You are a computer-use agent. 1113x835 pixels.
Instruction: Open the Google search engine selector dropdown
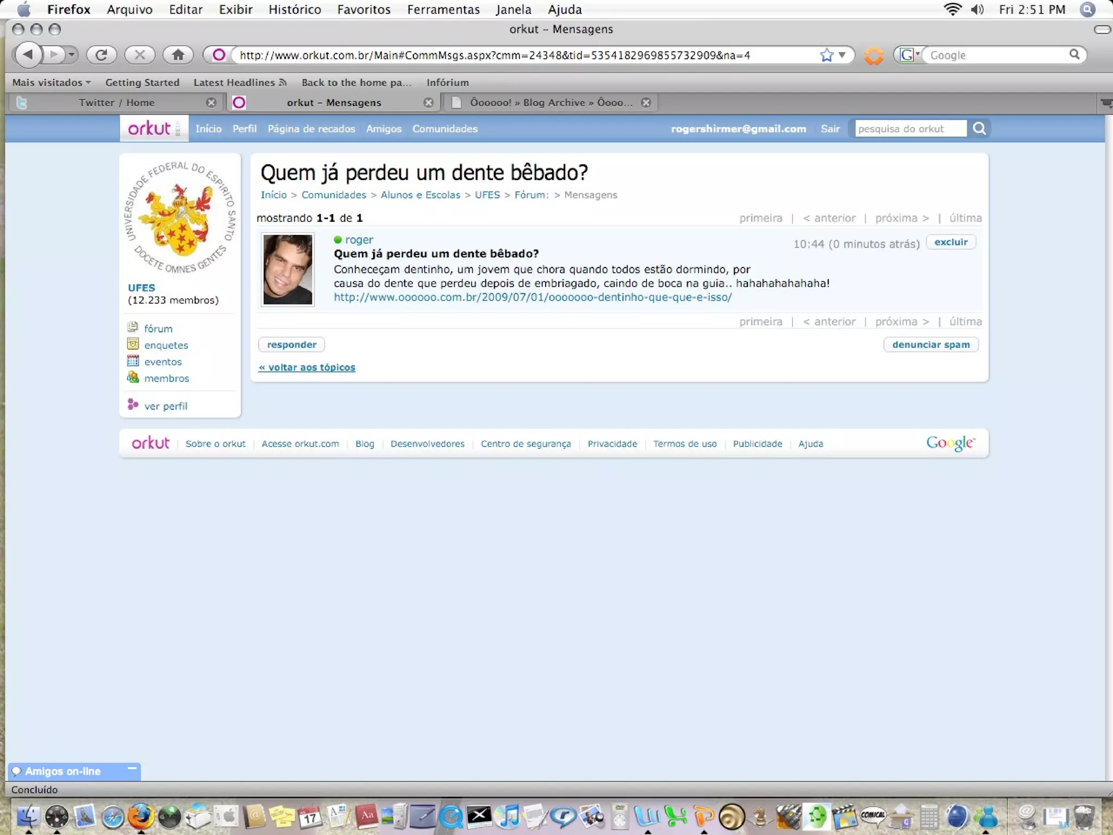pos(909,55)
